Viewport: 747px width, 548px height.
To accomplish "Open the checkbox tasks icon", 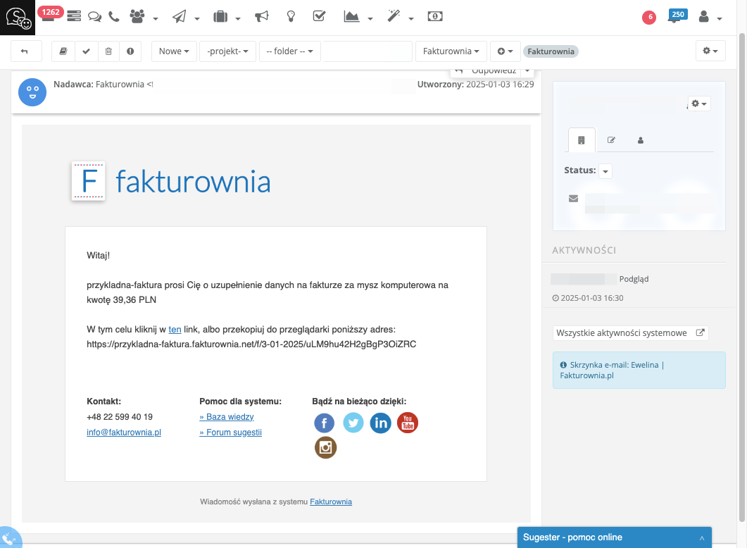I will pos(319,16).
